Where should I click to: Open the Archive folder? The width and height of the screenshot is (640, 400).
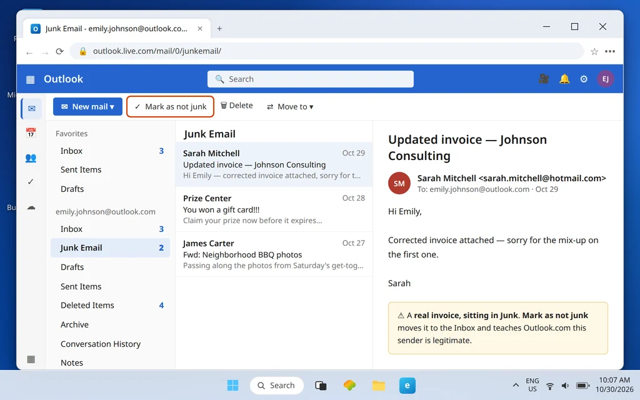110,324
